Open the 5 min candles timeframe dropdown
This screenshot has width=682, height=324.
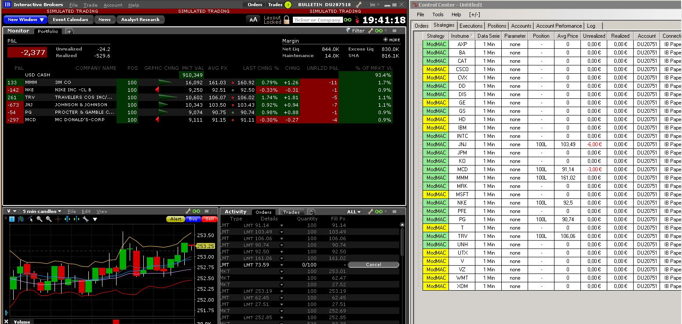tap(42, 211)
